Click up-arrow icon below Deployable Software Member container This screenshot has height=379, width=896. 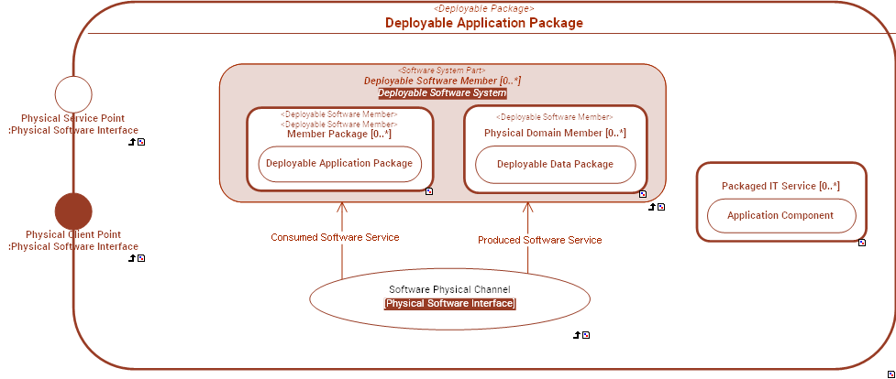(651, 207)
